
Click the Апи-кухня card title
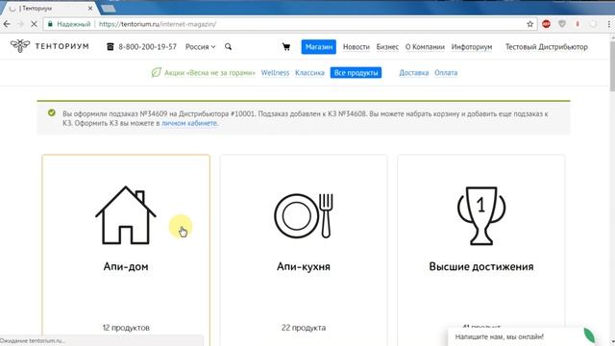point(304,266)
